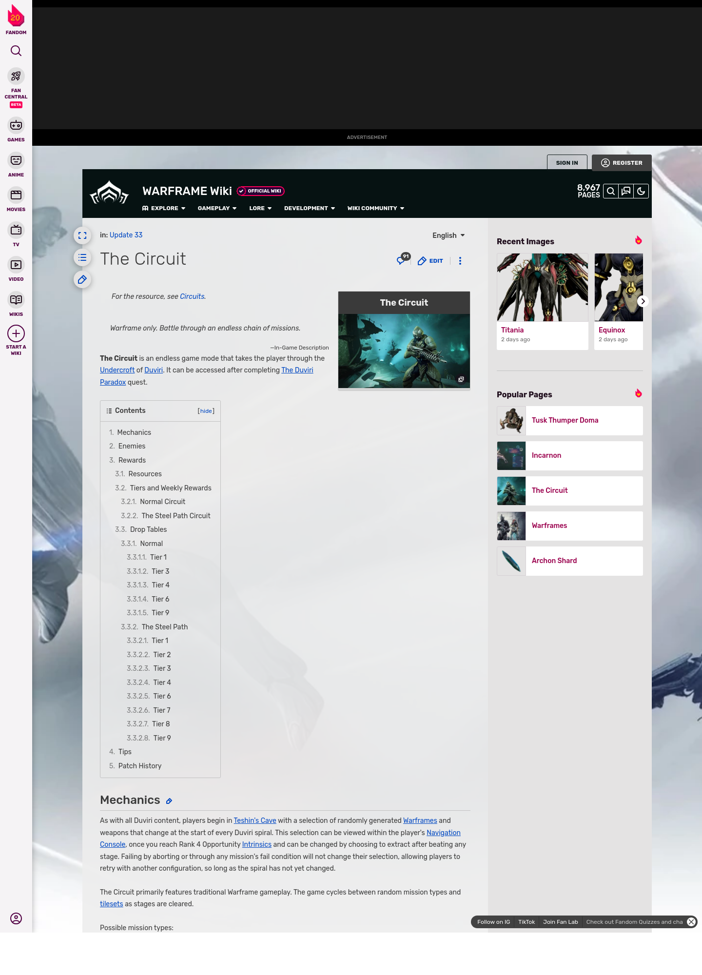Image resolution: width=702 pixels, height=975 pixels.
Task: Open Tusk Thumper Doma popular page
Action: (x=570, y=421)
